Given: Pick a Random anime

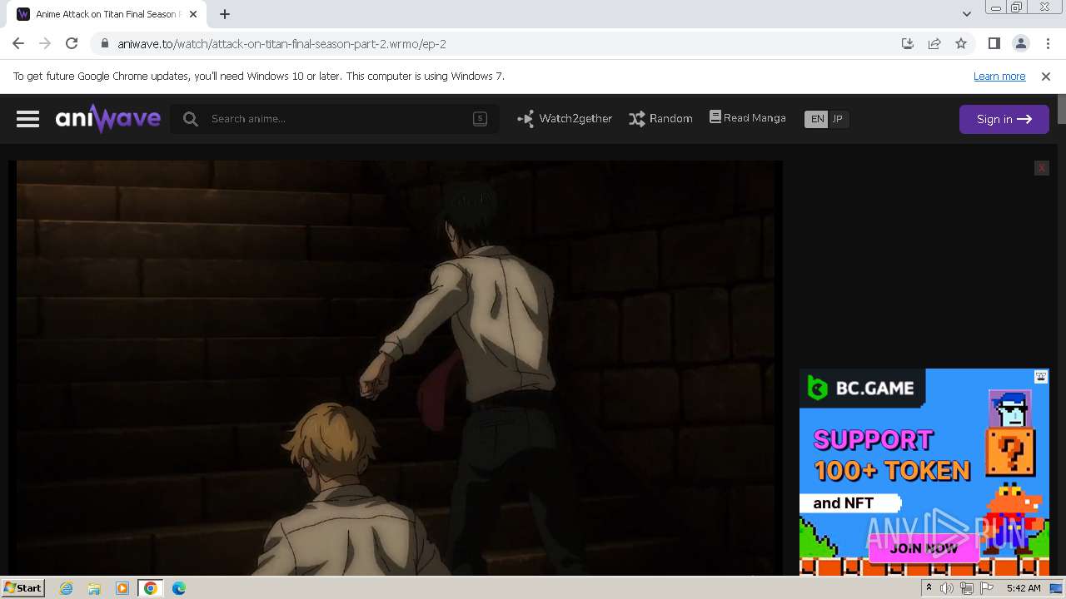Looking at the screenshot, I should pyautogui.click(x=660, y=119).
